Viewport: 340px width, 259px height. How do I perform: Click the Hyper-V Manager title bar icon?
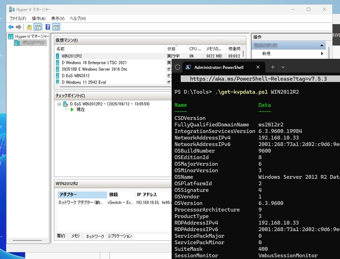pos(12,9)
